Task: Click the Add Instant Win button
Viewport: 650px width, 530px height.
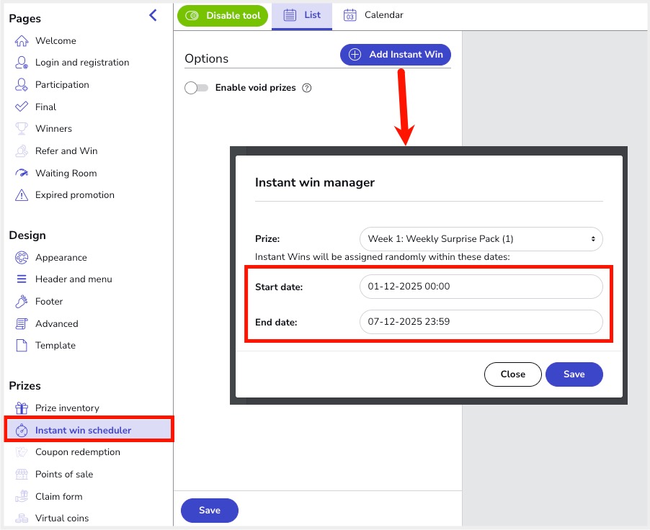Action: point(396,55)
